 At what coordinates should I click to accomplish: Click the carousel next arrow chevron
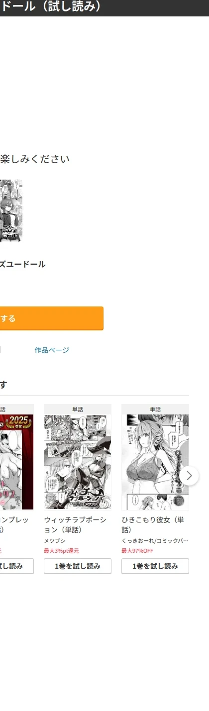pyautogui.click(x=189, y=475)
